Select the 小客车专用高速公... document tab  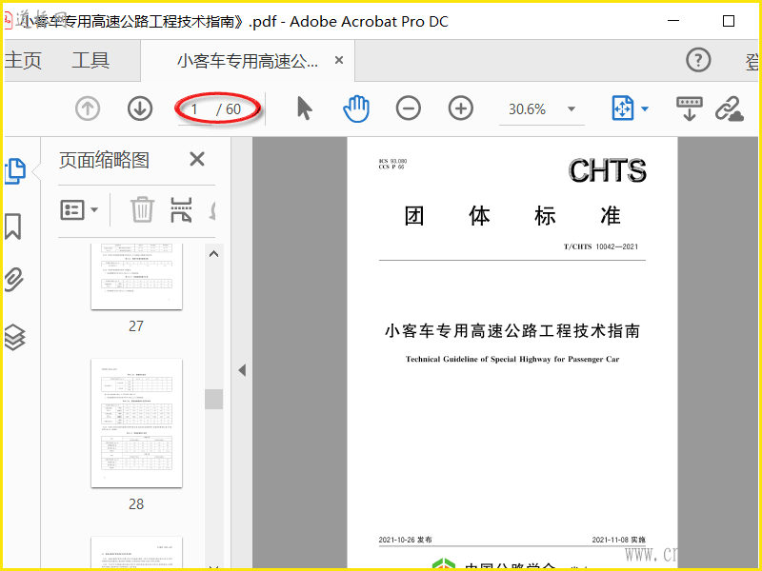pos(248,61)
